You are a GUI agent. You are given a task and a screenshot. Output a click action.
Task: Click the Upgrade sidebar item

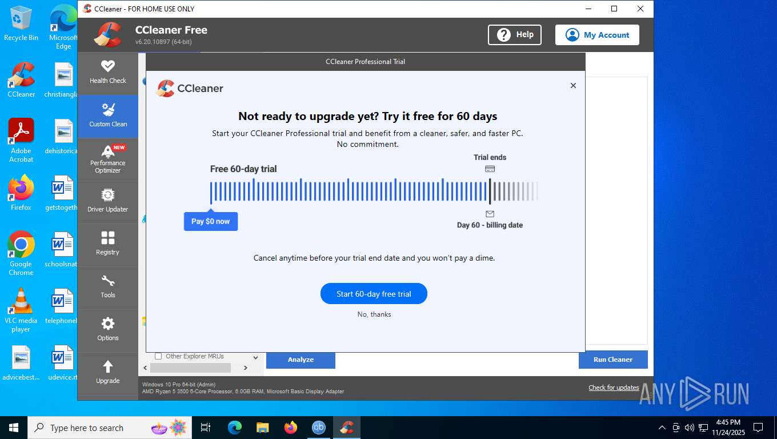click(x=107, y=373)
